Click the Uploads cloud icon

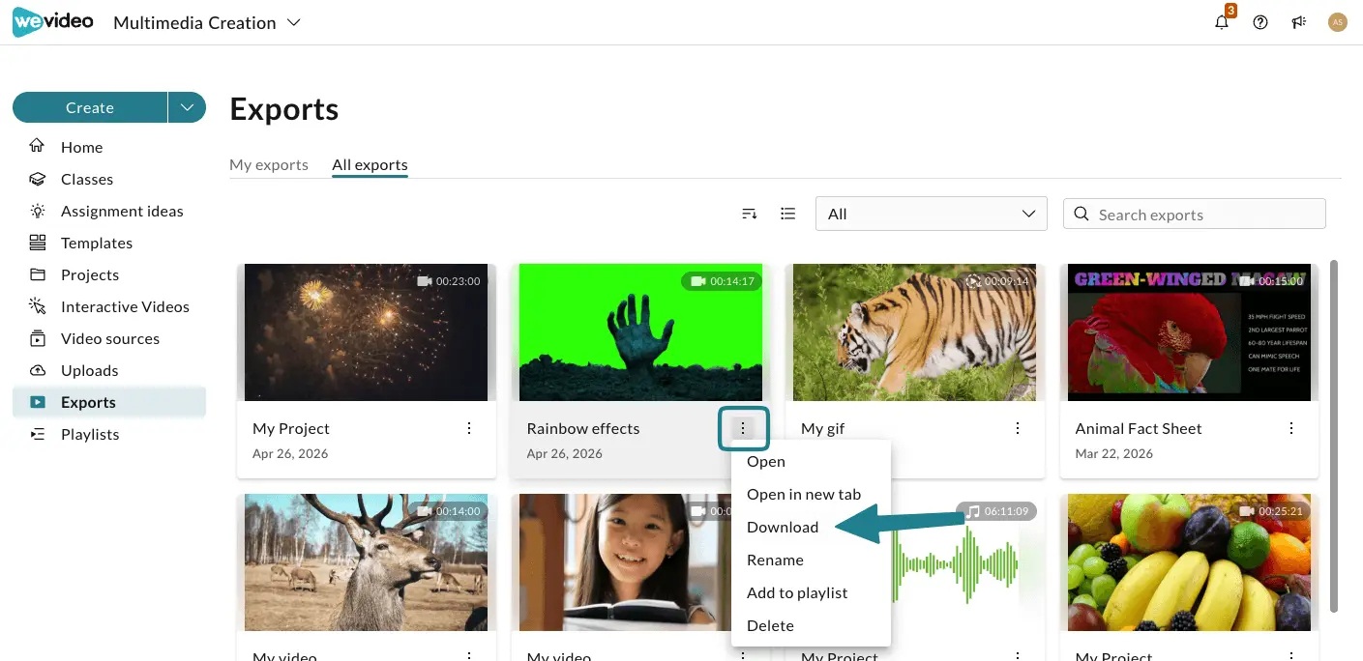(x=38, y=370)
